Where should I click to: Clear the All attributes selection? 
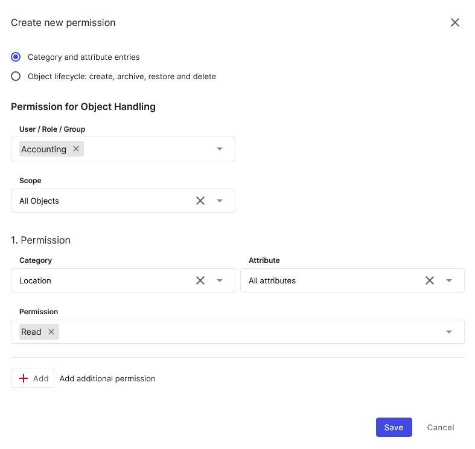pos(430,280)
